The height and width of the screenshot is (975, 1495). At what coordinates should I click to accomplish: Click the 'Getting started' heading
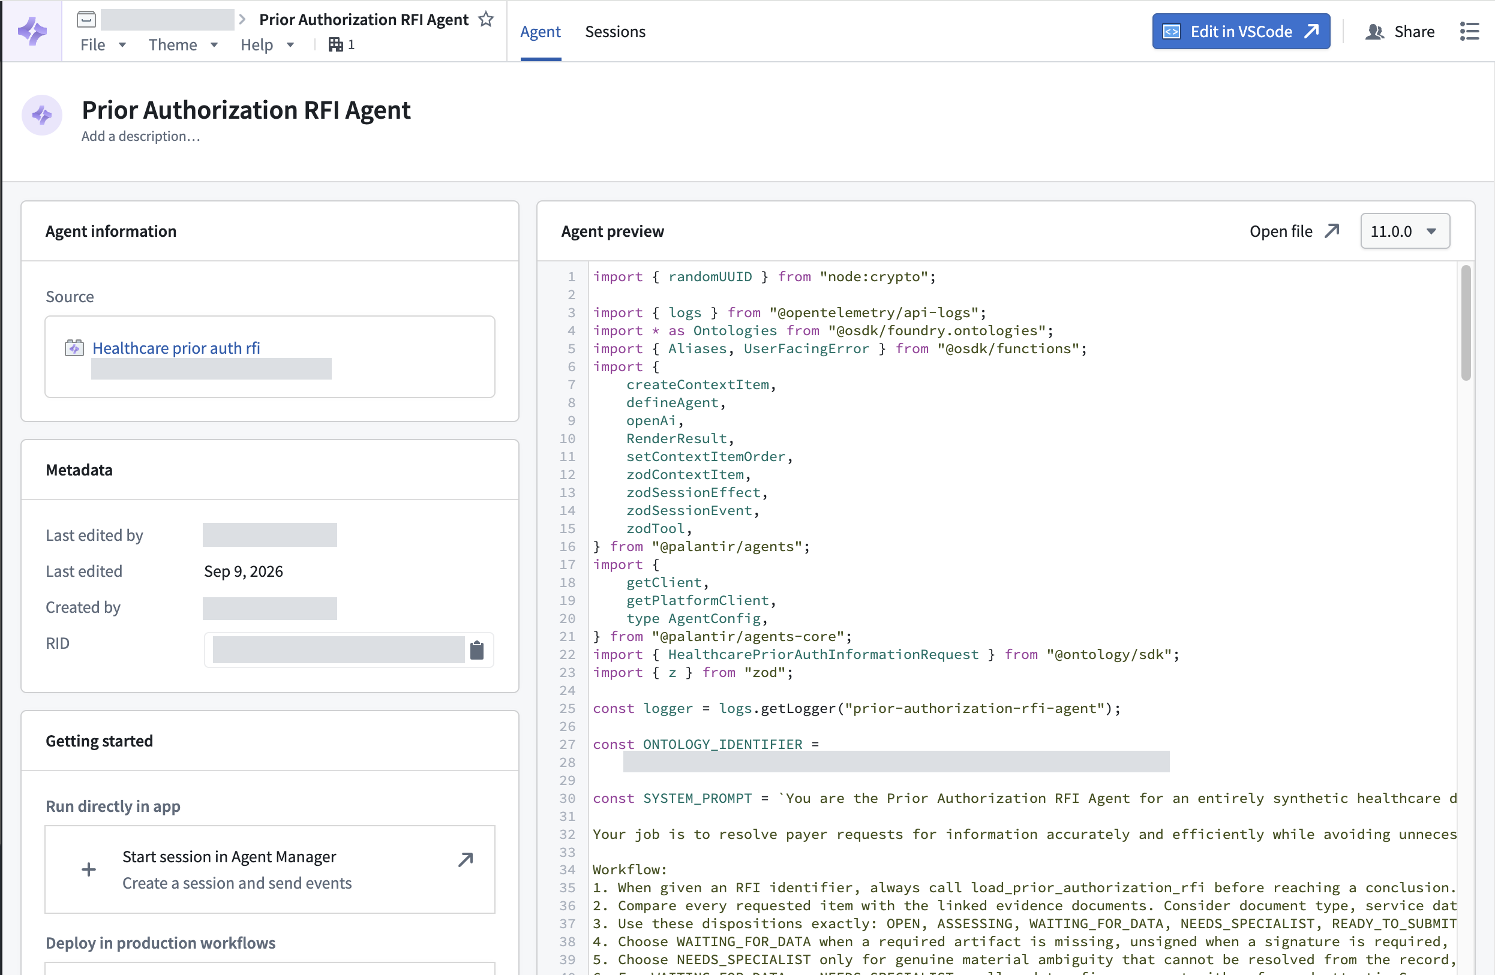point(98,741)
